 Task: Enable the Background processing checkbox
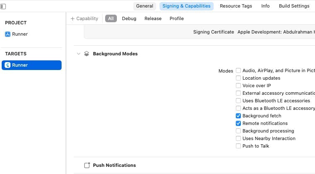[x=238, y=131]
